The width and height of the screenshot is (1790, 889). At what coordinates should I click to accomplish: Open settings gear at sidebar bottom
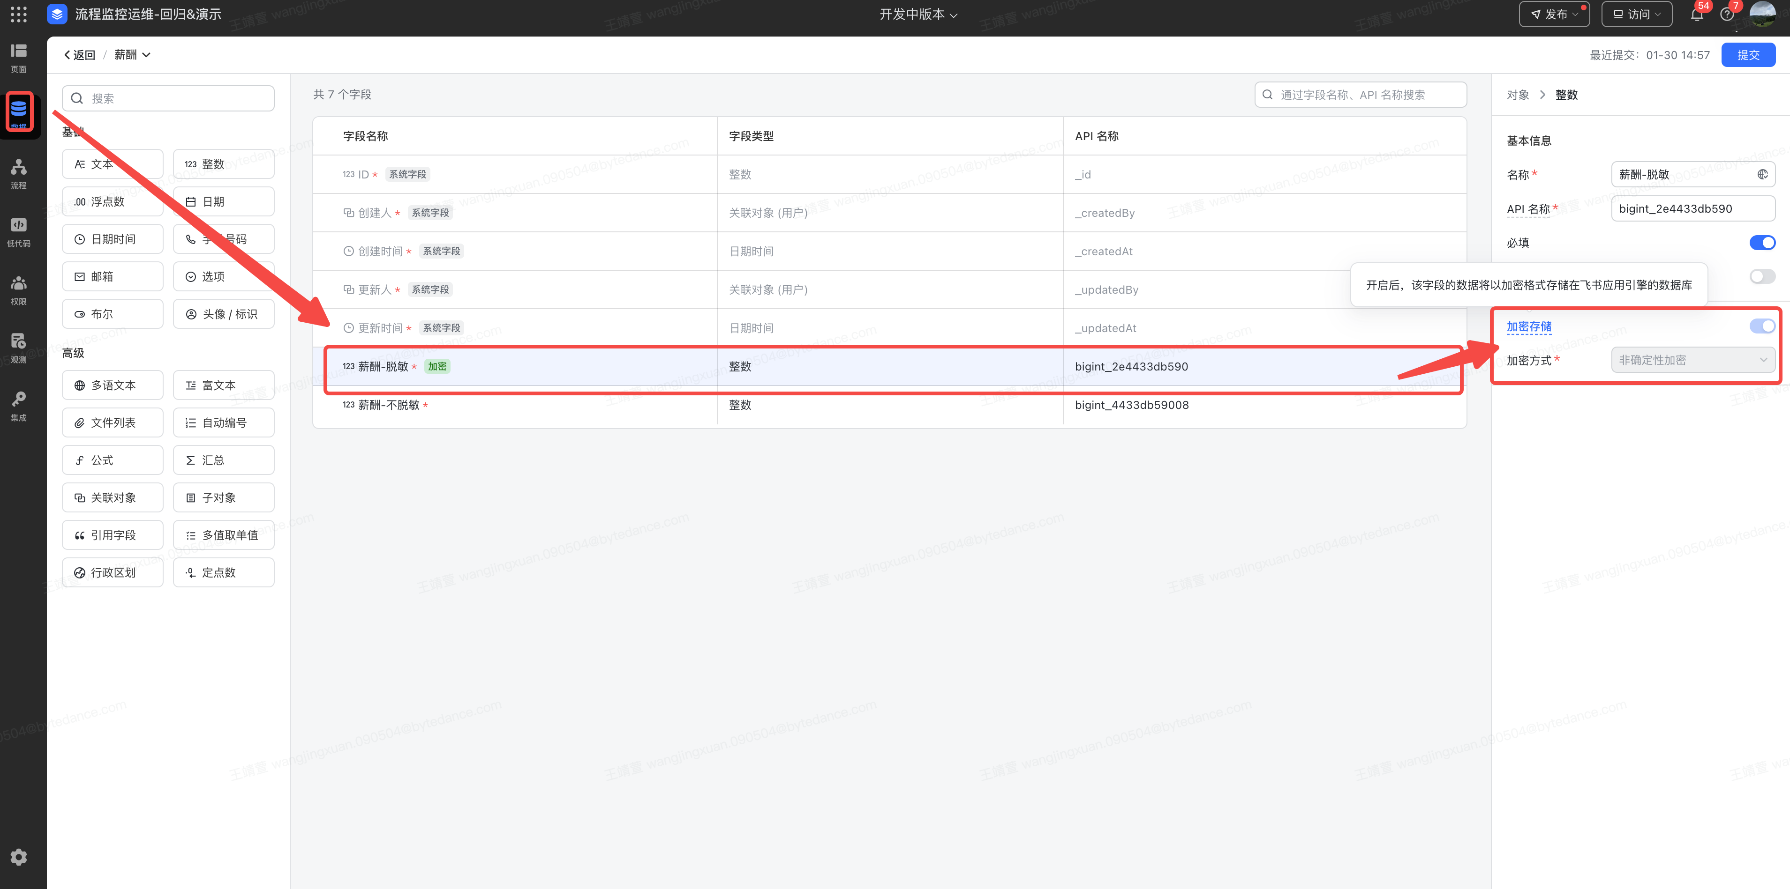tap(19, 857)
